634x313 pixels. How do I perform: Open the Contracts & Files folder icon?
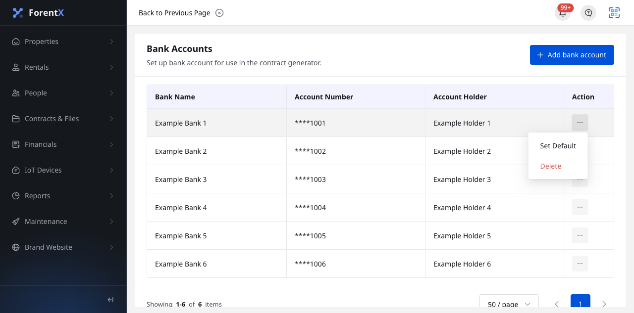pos(16,119)
